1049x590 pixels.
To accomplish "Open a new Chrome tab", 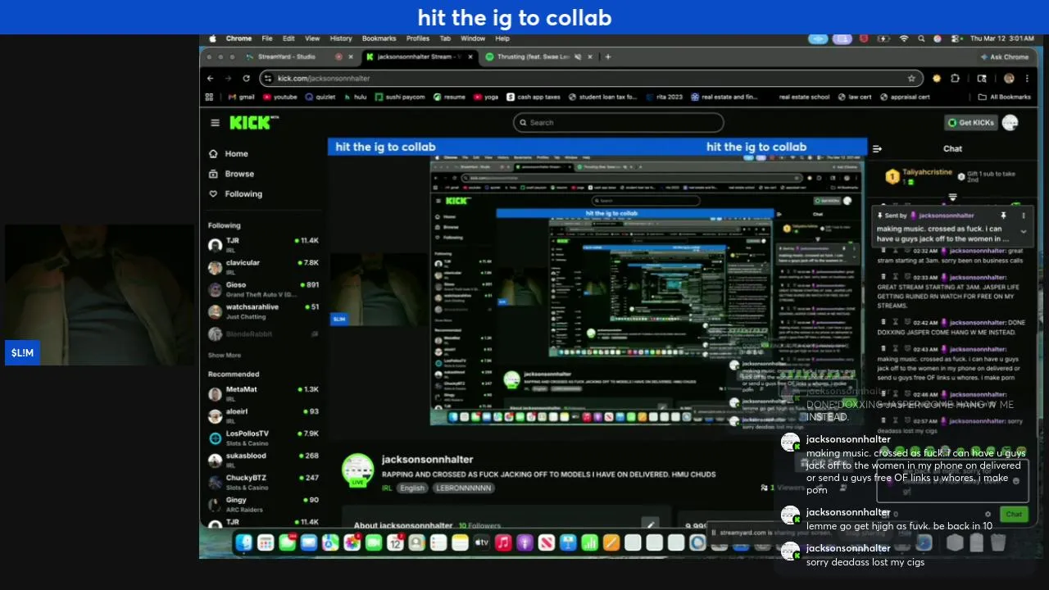I will coord(608,57).
